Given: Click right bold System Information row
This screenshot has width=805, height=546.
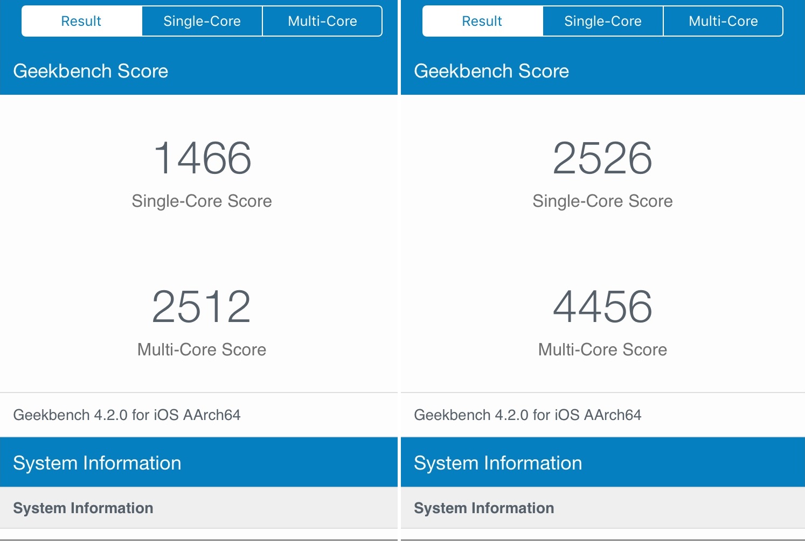Looking at the screenshot, I should (x=603, y=508).
